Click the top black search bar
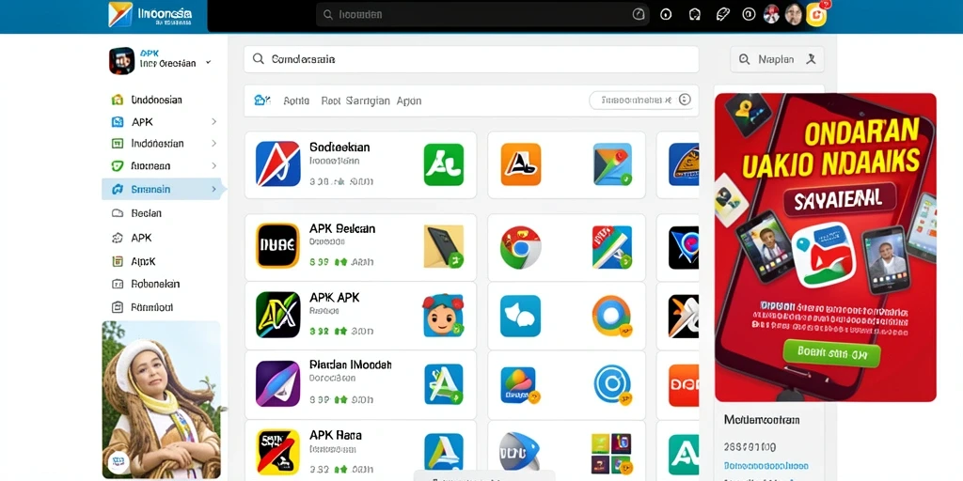The image size is (963, 481). pyautogui.click(x=482, y=14)
